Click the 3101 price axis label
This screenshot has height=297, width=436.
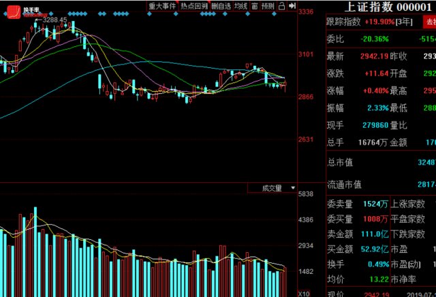[306, 54]
